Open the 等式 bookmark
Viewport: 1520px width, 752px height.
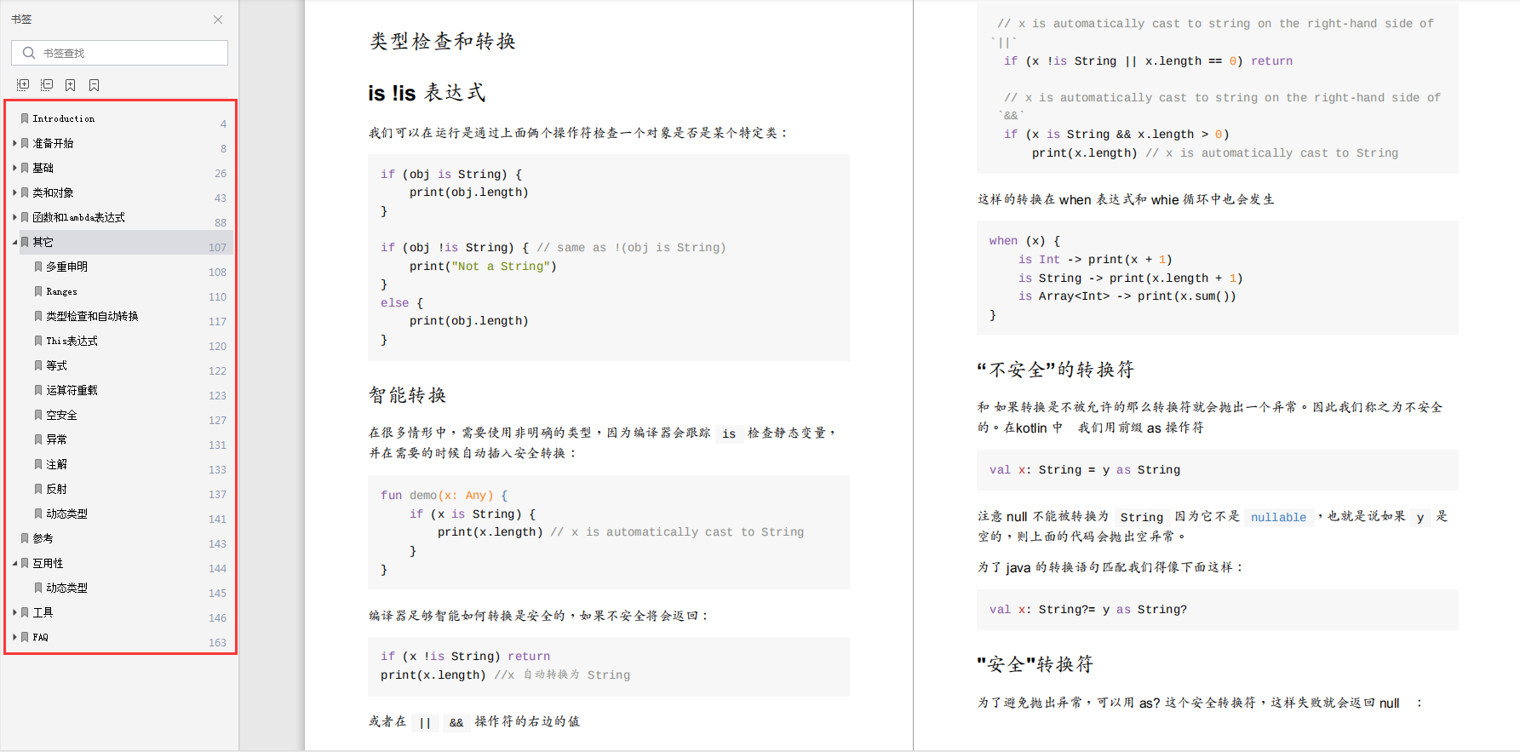coord(56,365)
